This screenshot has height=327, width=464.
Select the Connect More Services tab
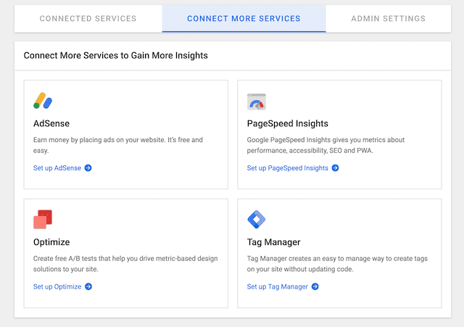tap(244, 19)
